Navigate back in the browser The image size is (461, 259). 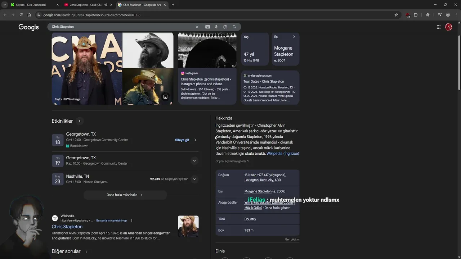click(5, 15)
